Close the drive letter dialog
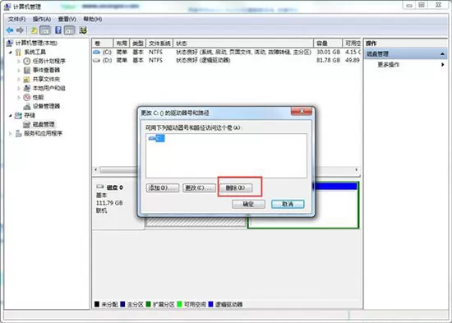The width and height of the screenshot is (452, 323). (x=302, y=111)
